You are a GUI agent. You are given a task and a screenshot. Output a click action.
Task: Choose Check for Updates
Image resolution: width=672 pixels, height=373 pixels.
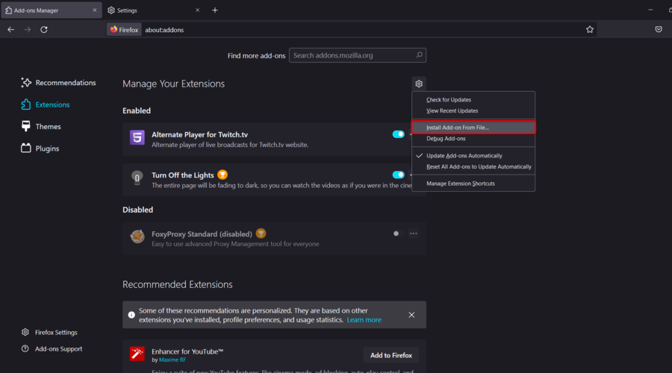(473, 100)
